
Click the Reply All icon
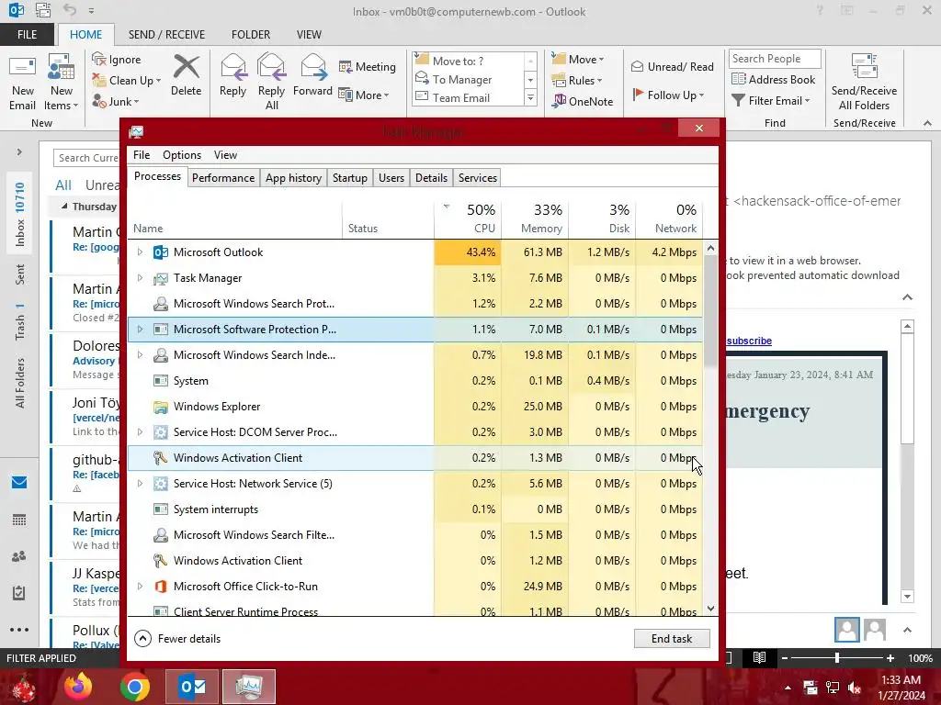click(271, 67)
